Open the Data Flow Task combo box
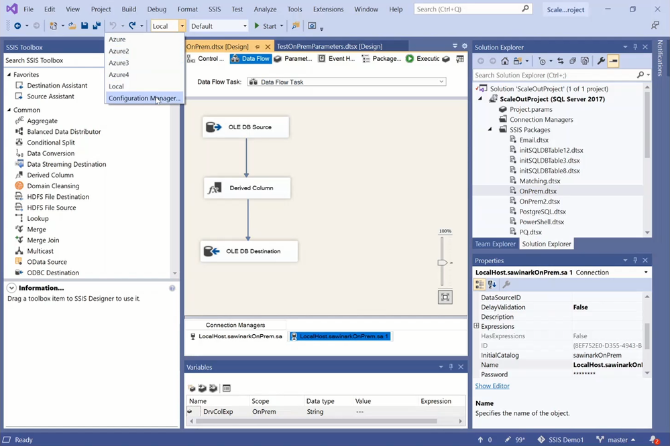This screenshot has width=670, height=446. pyautogui.click(x=347, y=82)
